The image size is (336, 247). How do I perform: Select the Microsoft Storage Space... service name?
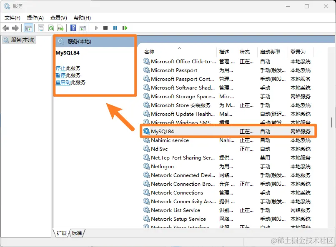(183, 97)
